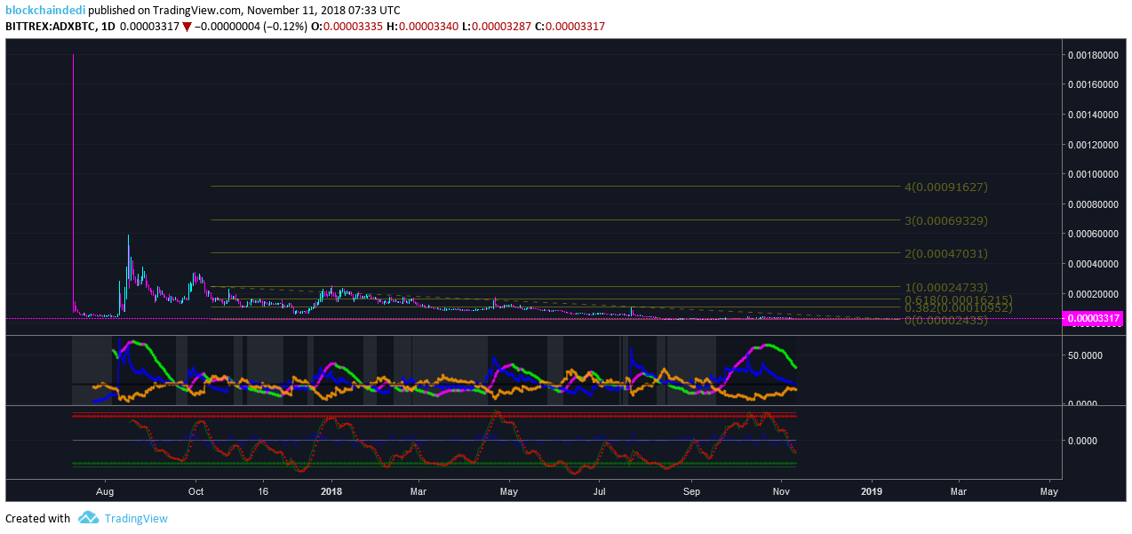Click the 50.0000 indicator scale label
This screenshot has height=534, width=1132.
pyautogui.click(x=1087, y=355)
